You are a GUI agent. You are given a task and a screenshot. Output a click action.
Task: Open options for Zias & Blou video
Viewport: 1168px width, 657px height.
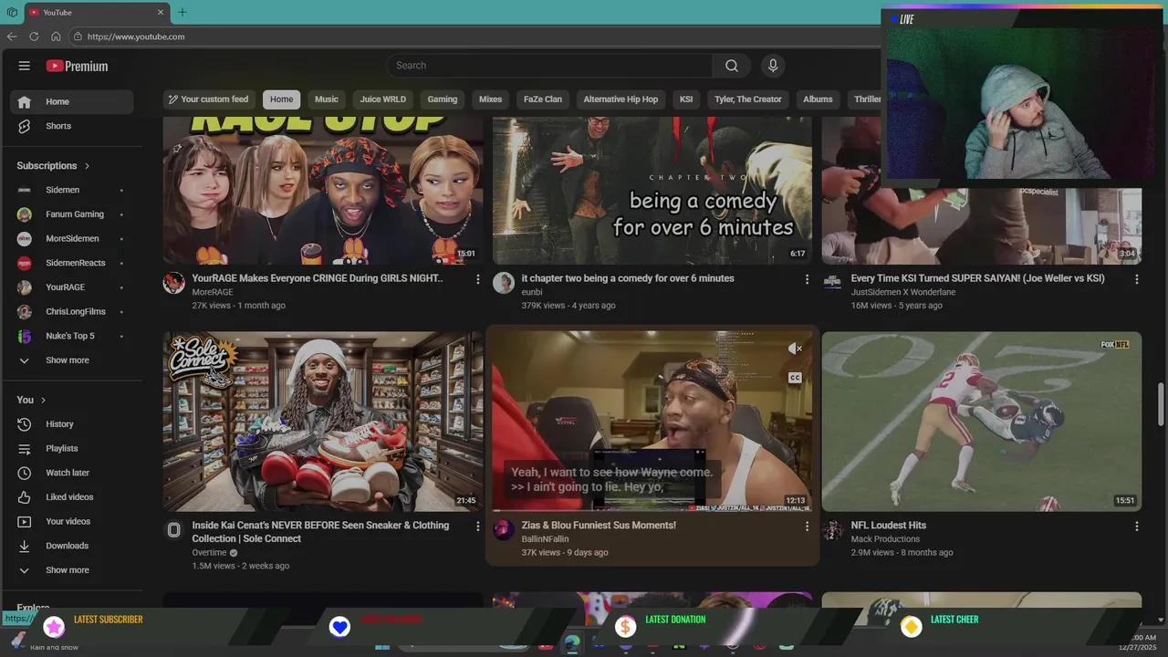coord(807,527)
